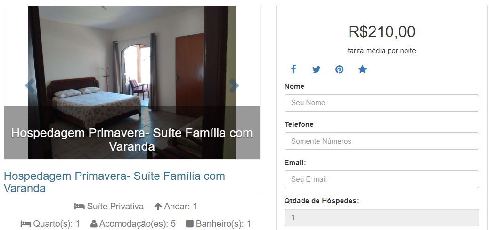This screenshot has height=230, width=489.
Task: Open the Qtdade de Hóspedes selector
Action: (x=382, y=217)
